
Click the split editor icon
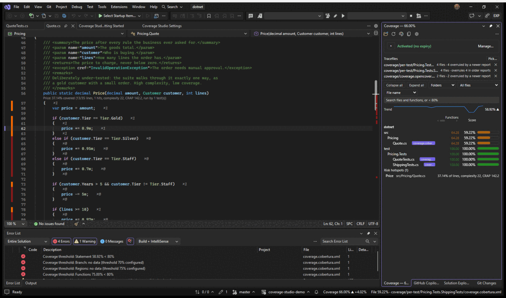click(376, 33)
